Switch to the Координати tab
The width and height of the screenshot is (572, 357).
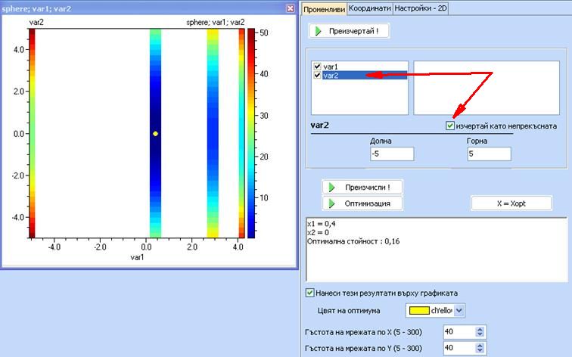pyautogui.click(x=370, y=8)
